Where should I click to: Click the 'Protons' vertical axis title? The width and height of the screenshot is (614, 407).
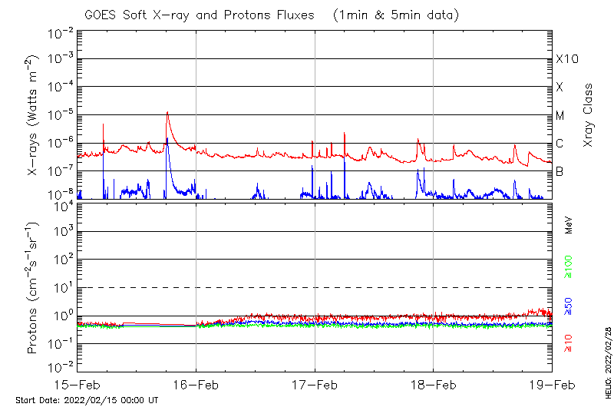click(x=33, y=287)
